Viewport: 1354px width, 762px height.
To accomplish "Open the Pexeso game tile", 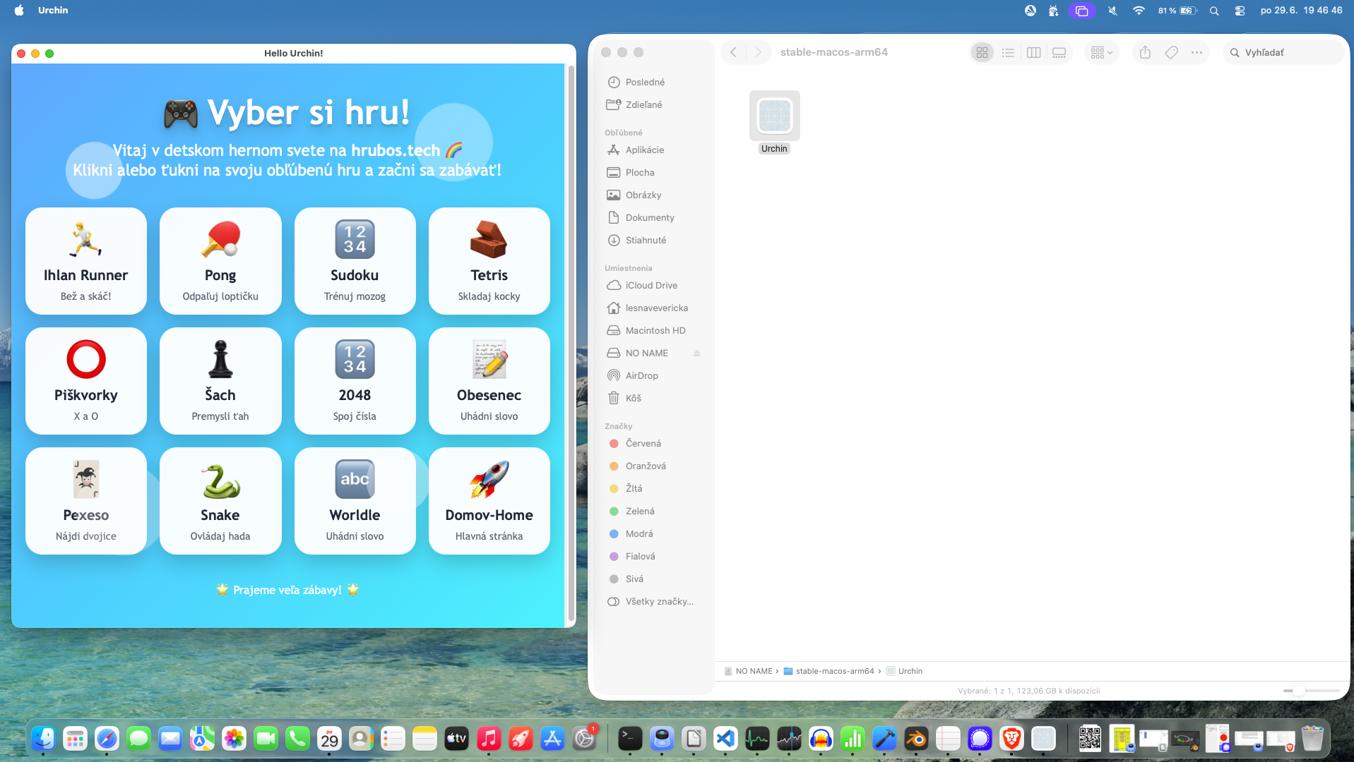I will [86, 501].
